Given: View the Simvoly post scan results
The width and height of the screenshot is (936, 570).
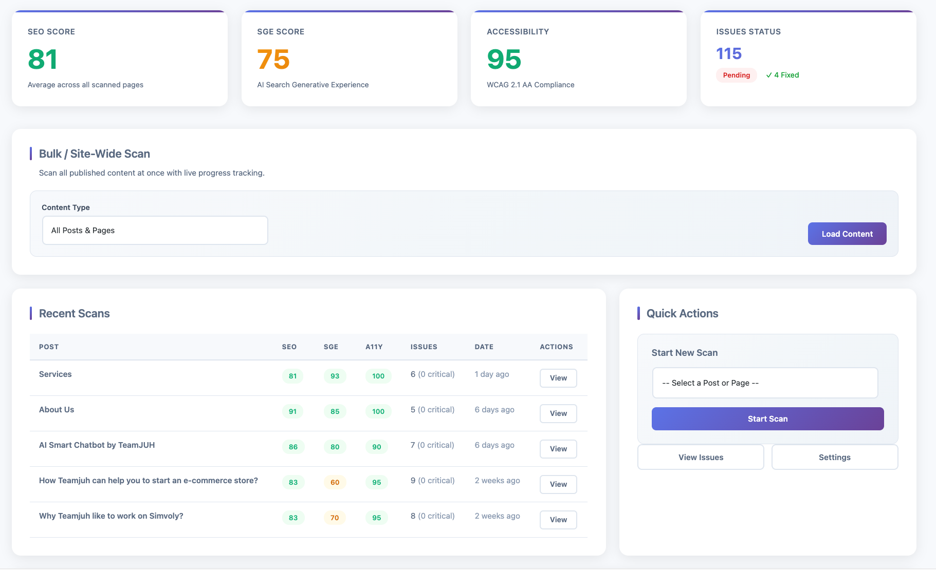Looking at the screenshot, I should click(558, 520).
